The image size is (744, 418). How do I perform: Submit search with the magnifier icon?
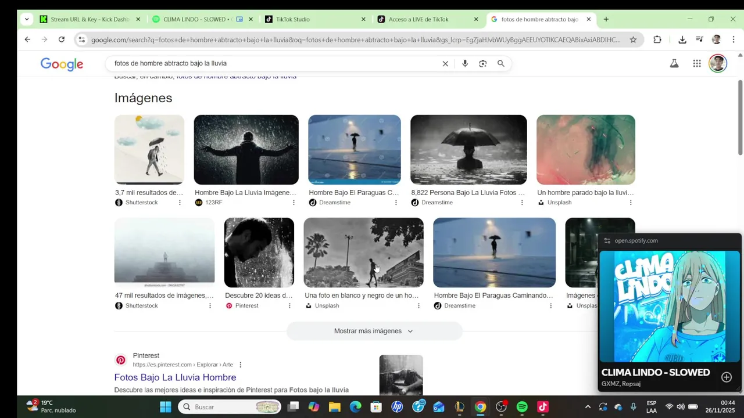(500, 63)
